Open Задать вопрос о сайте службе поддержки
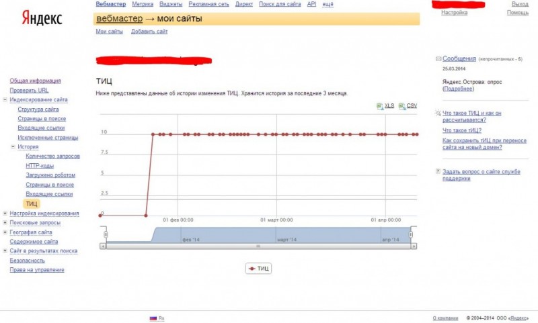The height and width of the screenshot is (323, 538). click(481, 175)
